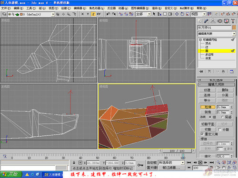The width and height of the screenshot is (238, 178).
Task: Open the 动画 menu
Action: tap(123, 8)
